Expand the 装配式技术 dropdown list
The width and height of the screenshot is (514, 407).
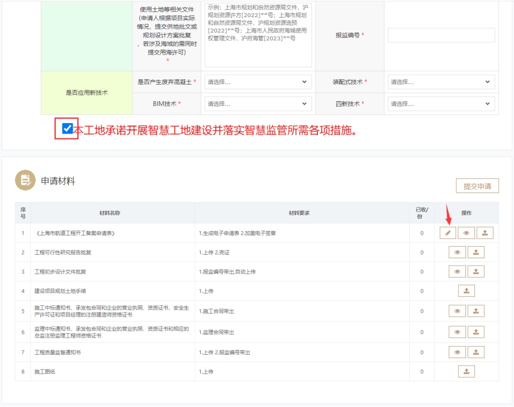441,82
